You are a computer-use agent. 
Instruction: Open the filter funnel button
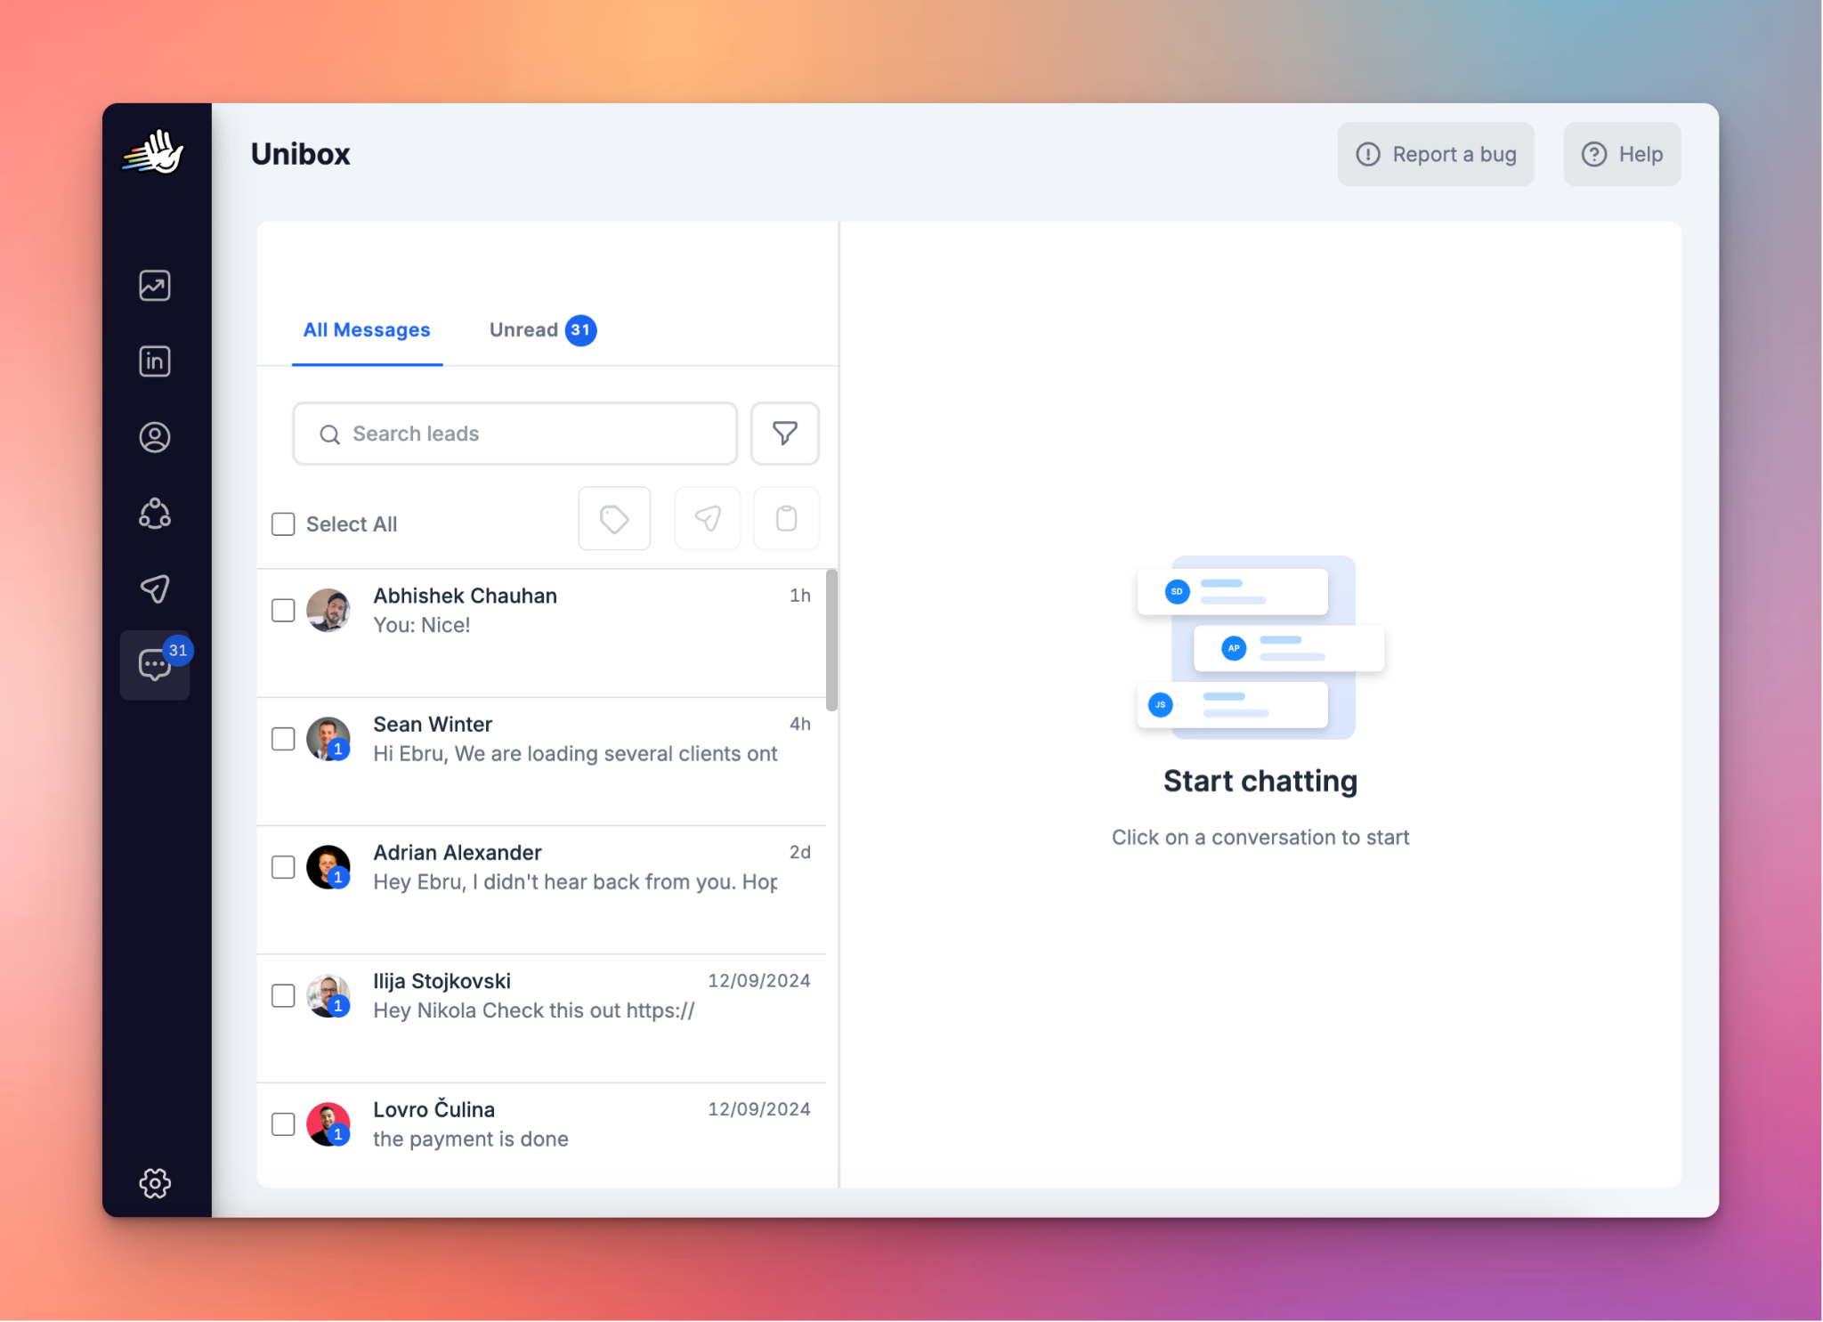784,434
